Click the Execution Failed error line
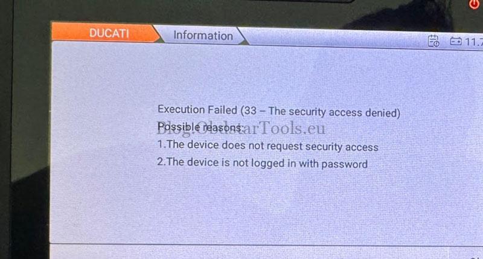 pos(279,111)
